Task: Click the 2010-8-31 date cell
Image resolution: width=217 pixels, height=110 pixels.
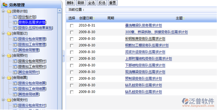Action: coord(87,25)
